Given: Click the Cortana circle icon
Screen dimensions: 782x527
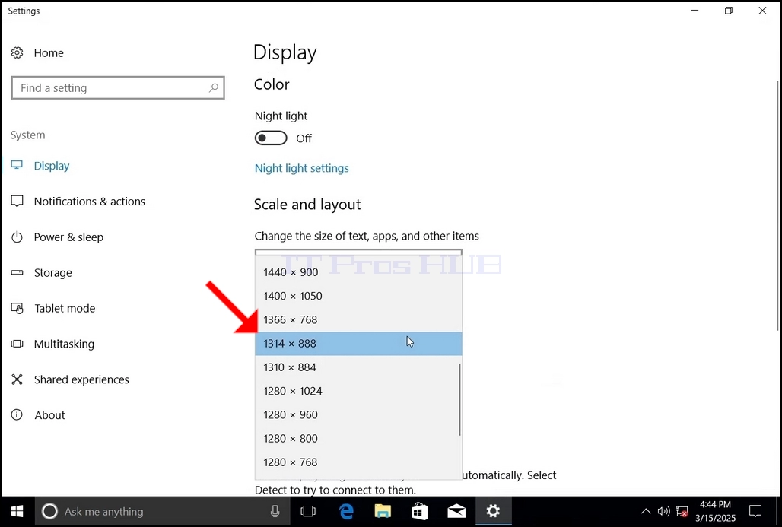Looking at the screenshot, I should 49,512.
